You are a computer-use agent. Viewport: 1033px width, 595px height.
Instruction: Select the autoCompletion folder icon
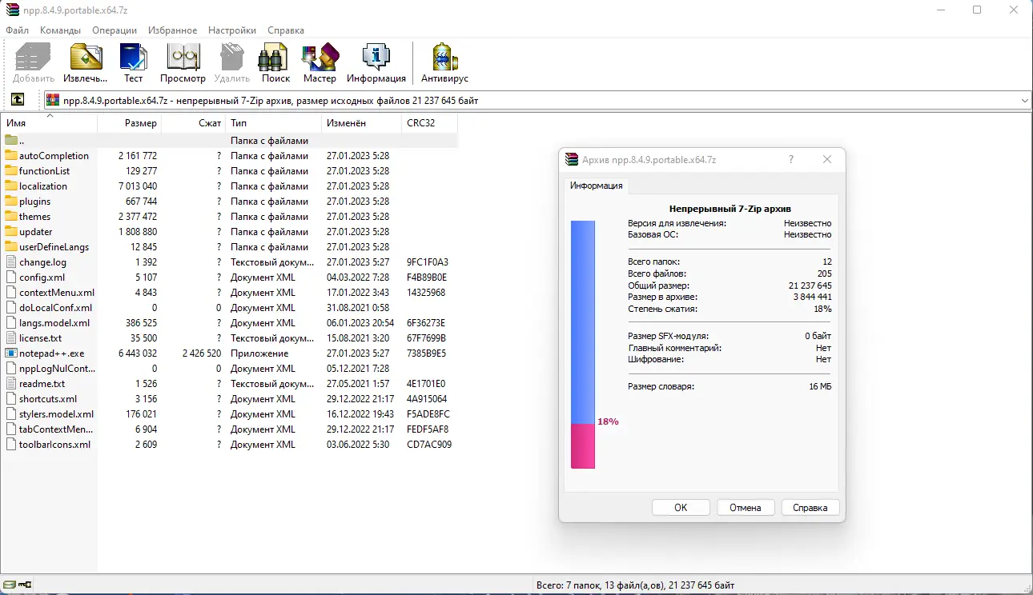[11, 156]
